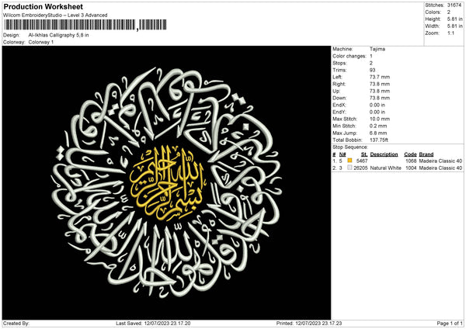Click Max Jump value '6.8 mm'
This screenshot has width=466, height=329.
(378, 133)
